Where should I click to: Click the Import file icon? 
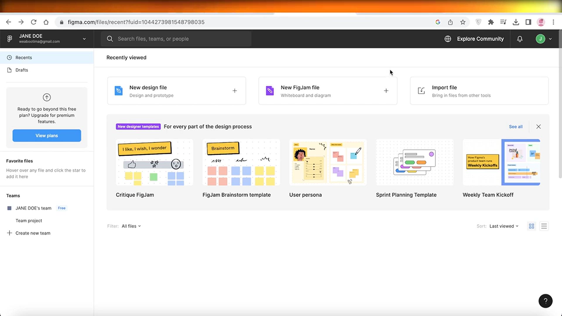[421, 91]
